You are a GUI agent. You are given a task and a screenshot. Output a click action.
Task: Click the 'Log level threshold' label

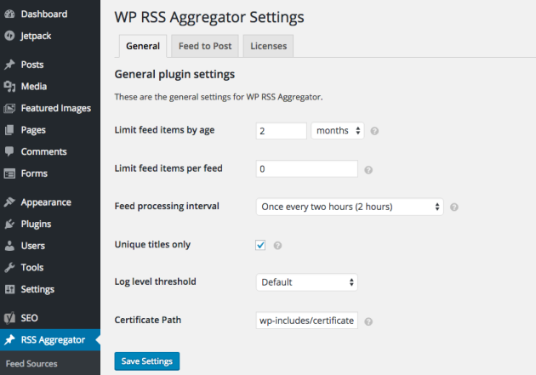click(155, 281)
